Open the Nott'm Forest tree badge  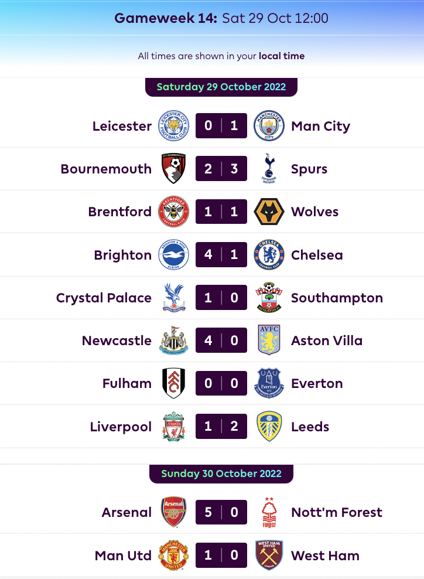269,512
